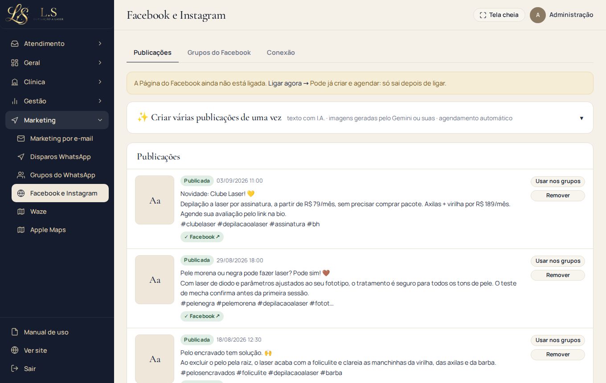Open the Conexão tab
This screenshot has height=383, width=606.
tap(281, 53)
